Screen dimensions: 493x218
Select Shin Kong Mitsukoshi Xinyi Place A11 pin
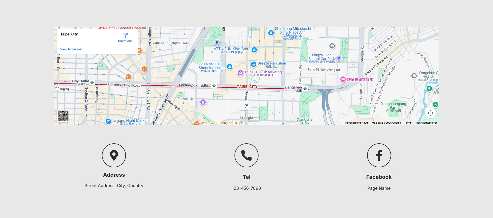271,33
